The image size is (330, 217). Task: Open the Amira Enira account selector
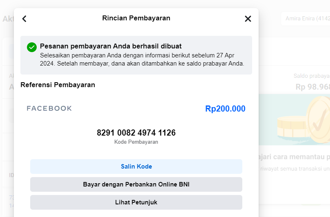coord(305,19)
